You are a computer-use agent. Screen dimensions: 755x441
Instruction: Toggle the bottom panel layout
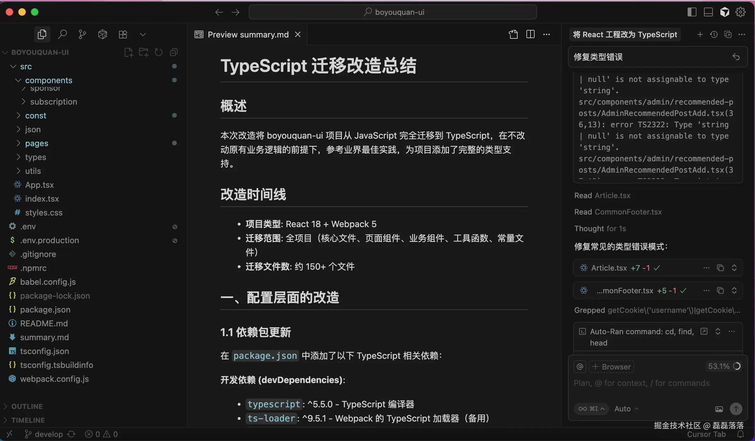[x=708, y=12]
